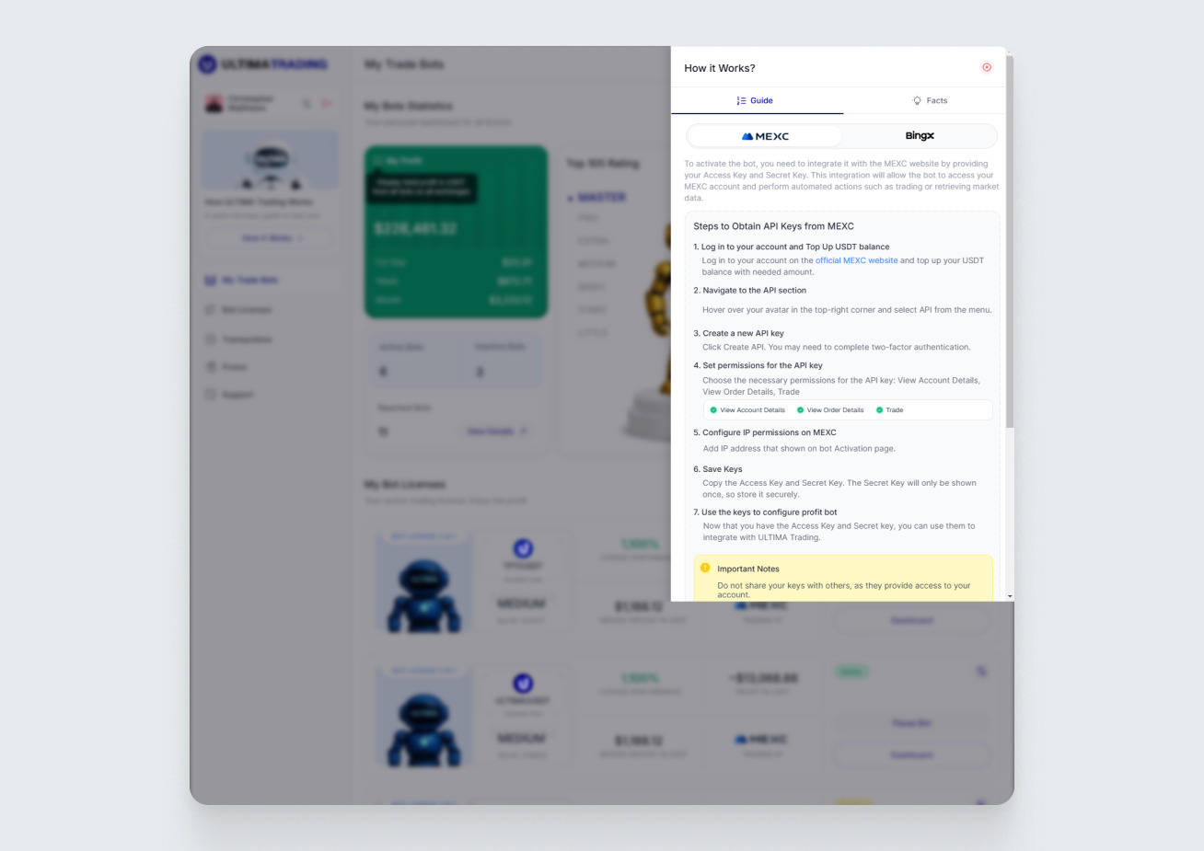Select the MEXC exchange option
The image size is (1204, 851).
click(x=765, y=136)
